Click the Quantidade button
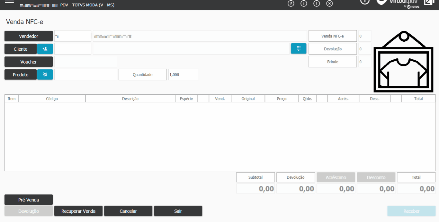Image resolution: width=439 pixels, height=222 pixels. click(143, 74)
